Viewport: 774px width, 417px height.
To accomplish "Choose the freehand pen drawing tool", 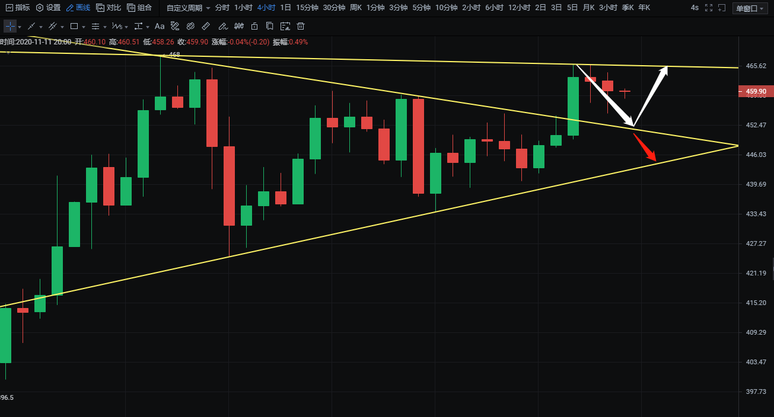I will pyautogui.click(x=222, y=27).
